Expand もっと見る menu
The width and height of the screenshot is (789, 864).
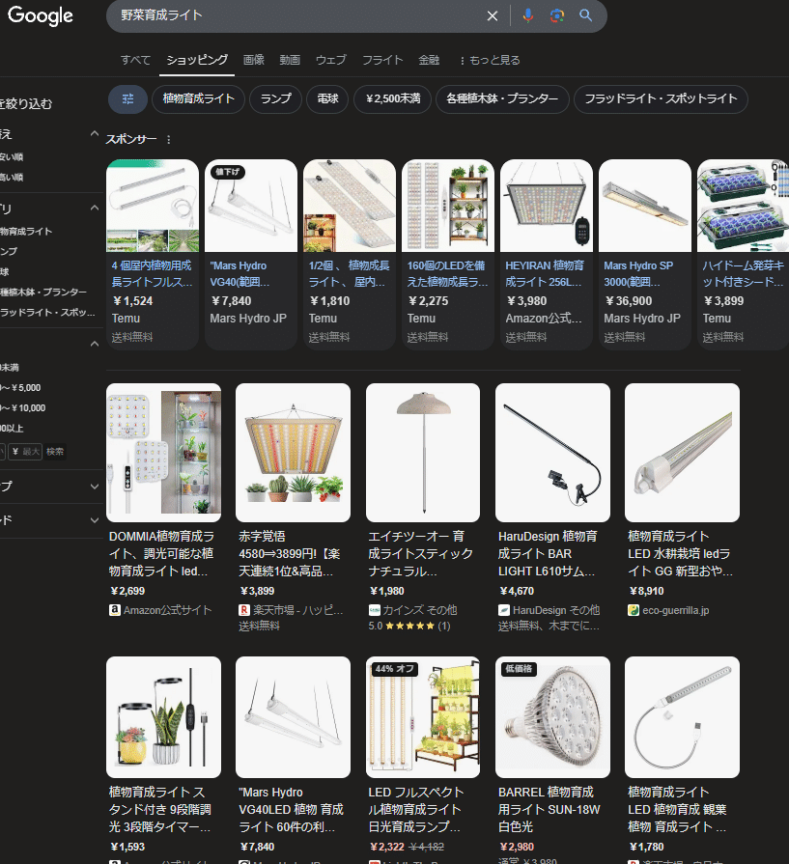[x=490, y=60]
